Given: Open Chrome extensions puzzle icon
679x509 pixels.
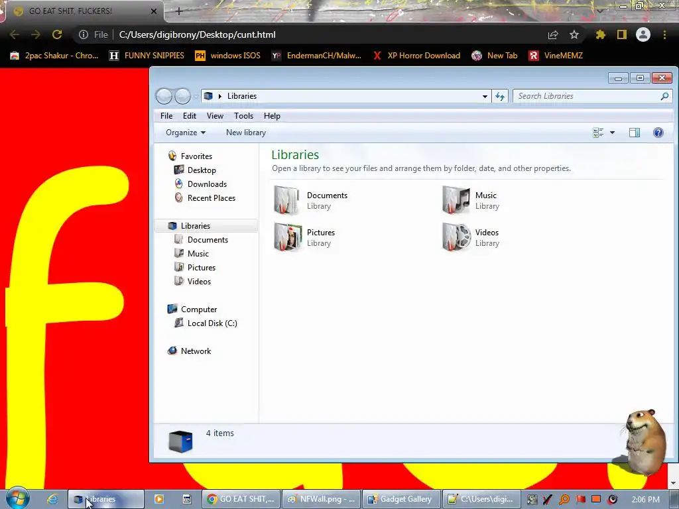Looking at the screenshot, I should tap(600, 34).
